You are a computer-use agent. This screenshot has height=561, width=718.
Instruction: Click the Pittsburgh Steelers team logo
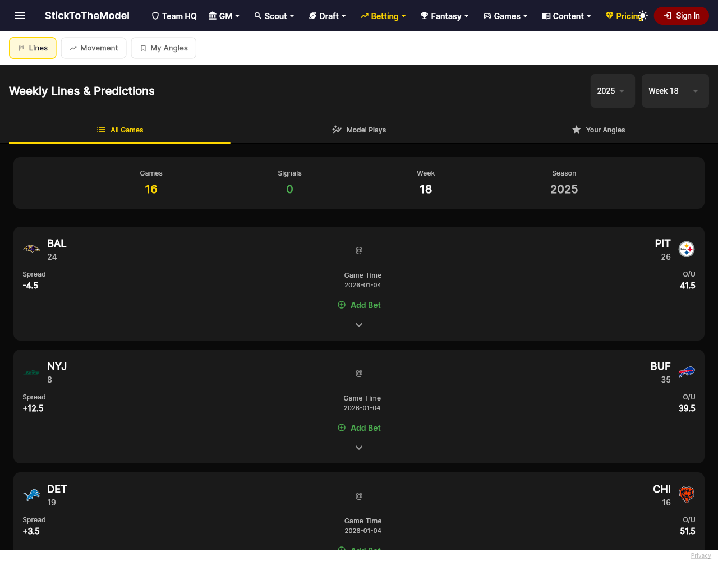(x=687, y=249)
